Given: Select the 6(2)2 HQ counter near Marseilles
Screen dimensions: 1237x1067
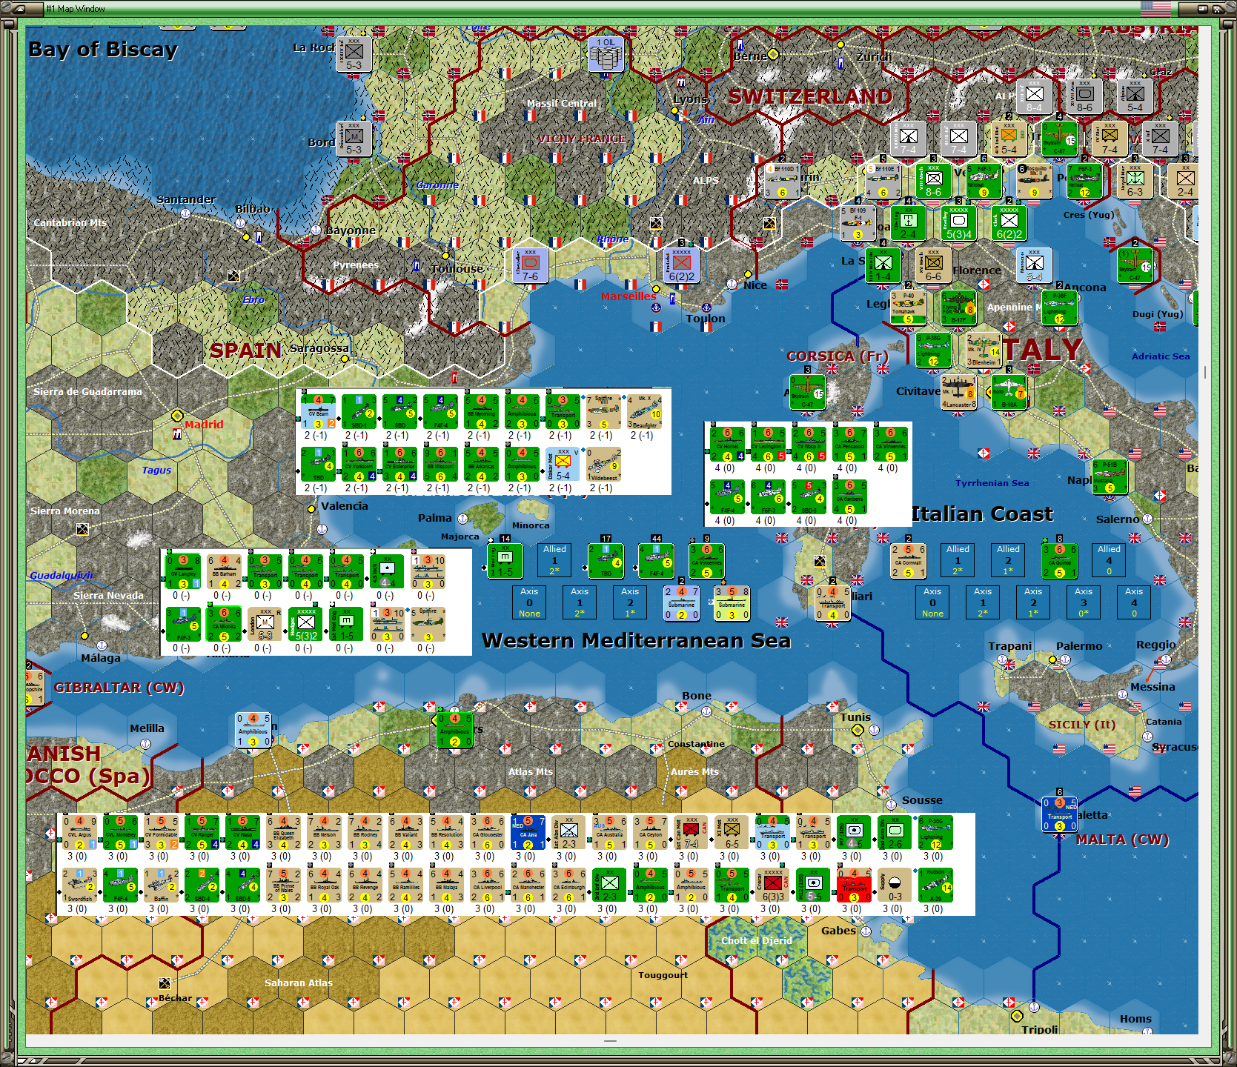Looking at the screenshot, I should coord(681,265).
